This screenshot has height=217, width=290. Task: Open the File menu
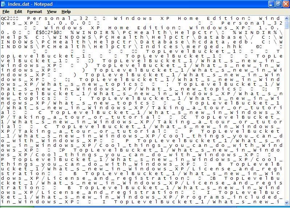coord(6,12)
